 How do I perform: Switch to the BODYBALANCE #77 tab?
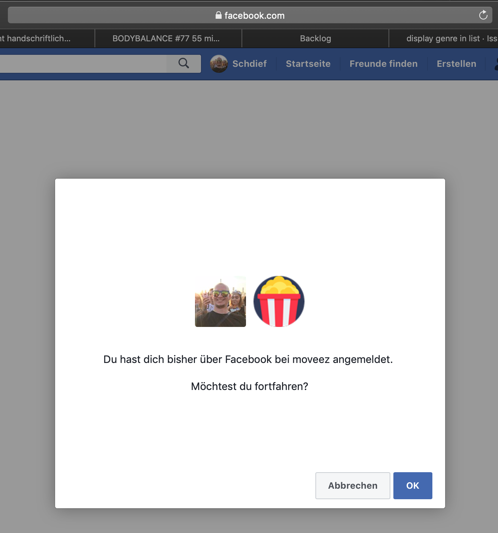(168, 38)
